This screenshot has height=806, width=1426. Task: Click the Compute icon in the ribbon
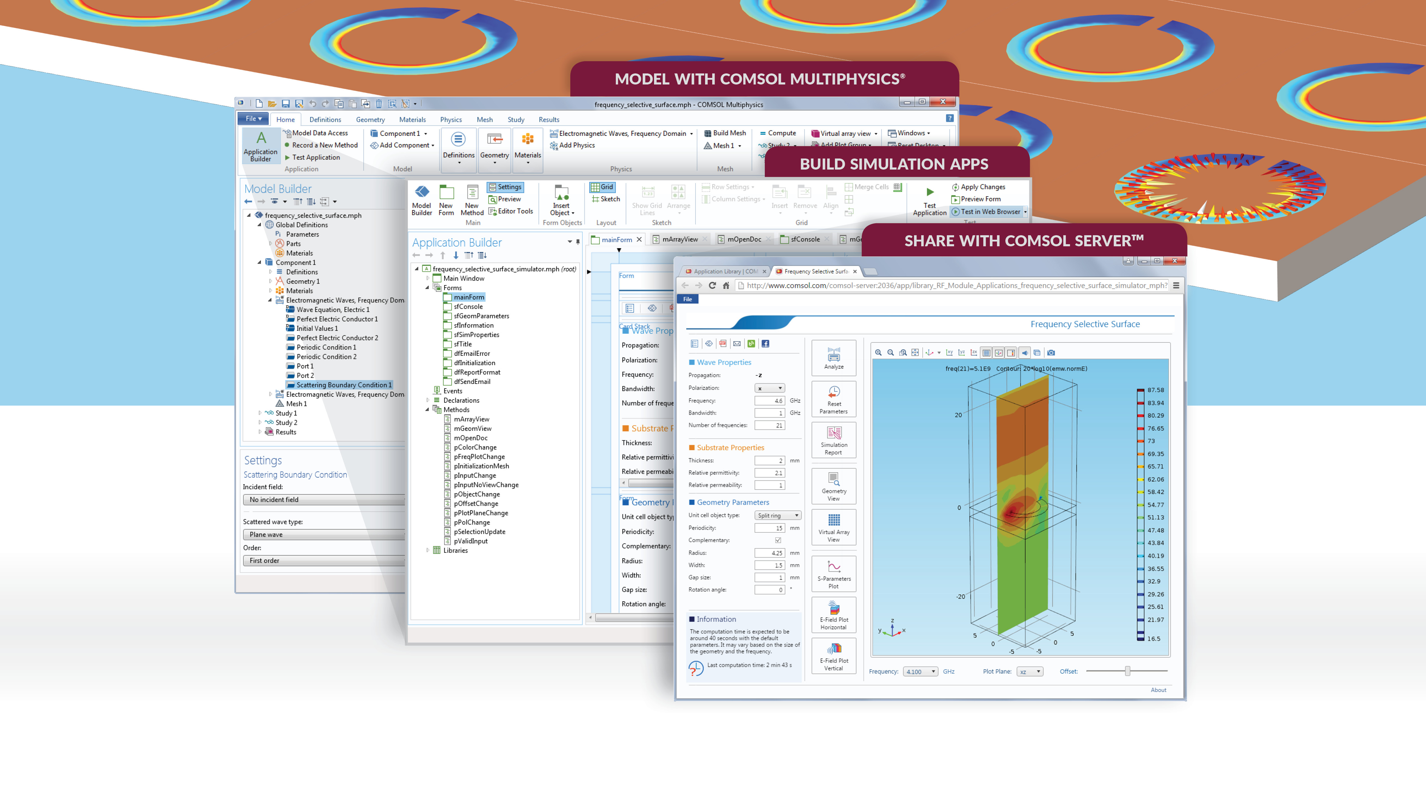click(778, 133)
